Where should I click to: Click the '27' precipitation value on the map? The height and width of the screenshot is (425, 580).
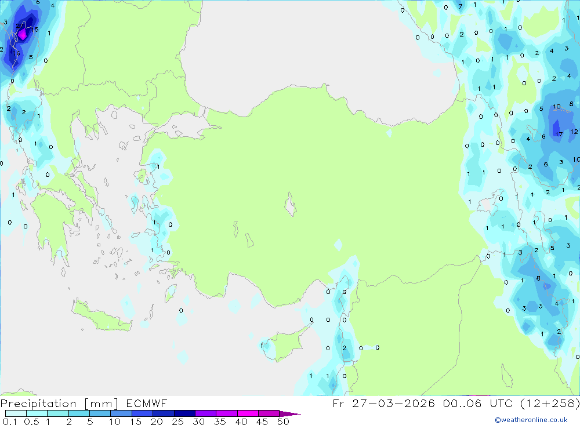(19, 26)
